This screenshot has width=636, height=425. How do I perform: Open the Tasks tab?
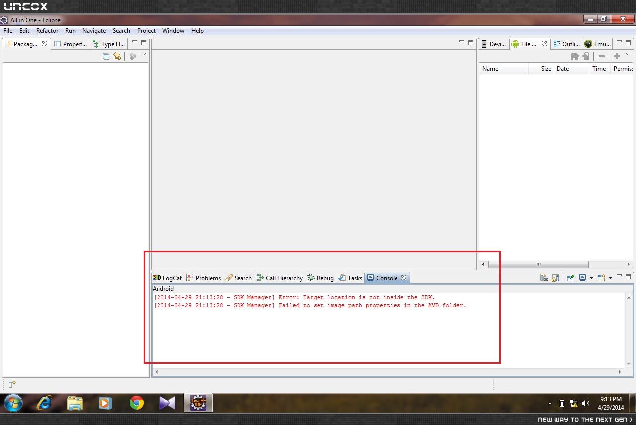[351, 278]
